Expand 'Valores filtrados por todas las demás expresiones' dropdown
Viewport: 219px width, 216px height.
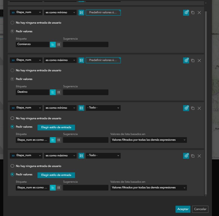tap(149, 140)
